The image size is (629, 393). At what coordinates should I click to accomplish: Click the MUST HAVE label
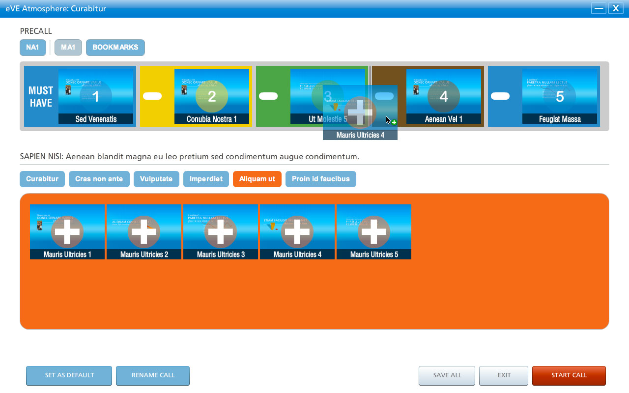point(41,97)
